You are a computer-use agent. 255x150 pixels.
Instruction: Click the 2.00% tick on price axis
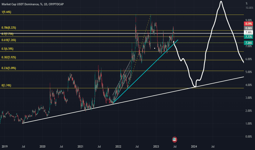coord(249,111)
